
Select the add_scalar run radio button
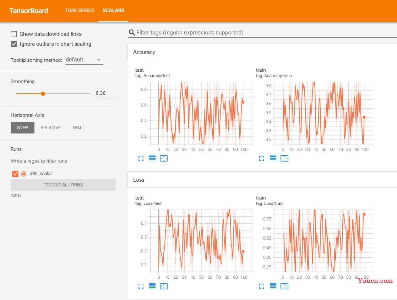pos(24,174)
